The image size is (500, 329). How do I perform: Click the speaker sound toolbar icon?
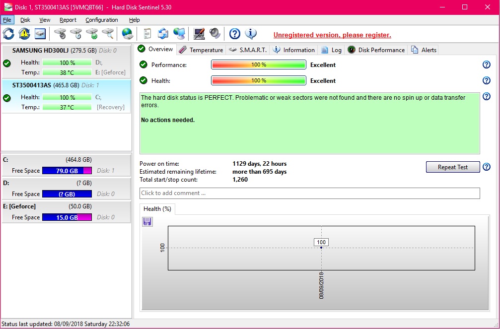click(214, 34)
